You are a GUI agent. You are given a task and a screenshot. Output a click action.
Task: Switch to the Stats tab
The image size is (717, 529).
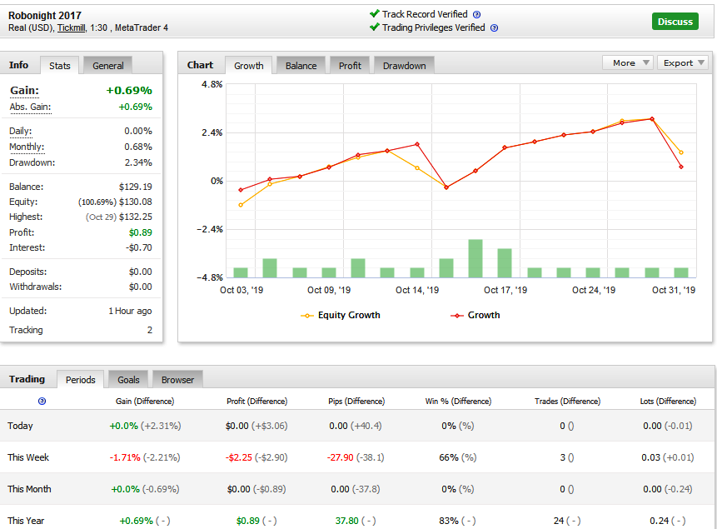tap(60, 66)
